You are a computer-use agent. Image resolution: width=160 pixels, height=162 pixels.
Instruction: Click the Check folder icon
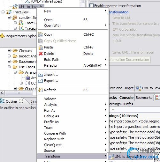pyautogui.click(x=21, y=89)
